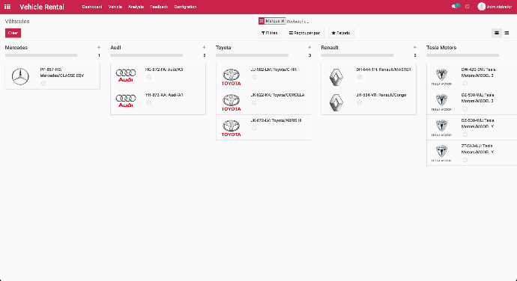Click the Mercedes column progress bar
This screenshot has width=517, height=281.
pos(41,55)
